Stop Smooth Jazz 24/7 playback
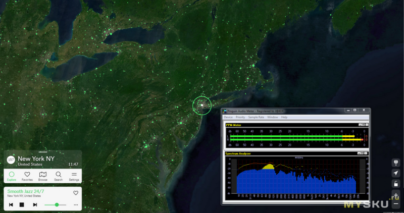The height and width of the screenshot is (213, 404). 22,204
